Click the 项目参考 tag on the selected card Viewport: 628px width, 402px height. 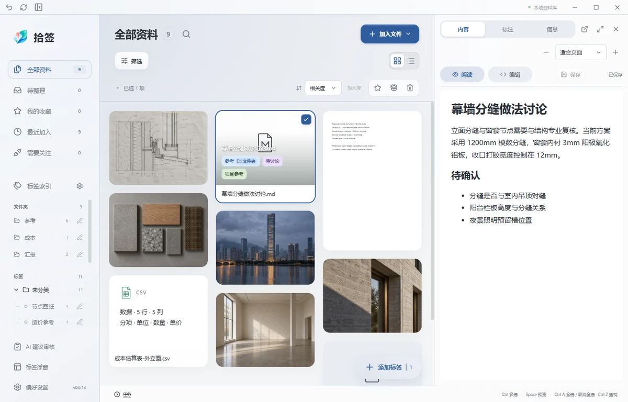(234, 174)
